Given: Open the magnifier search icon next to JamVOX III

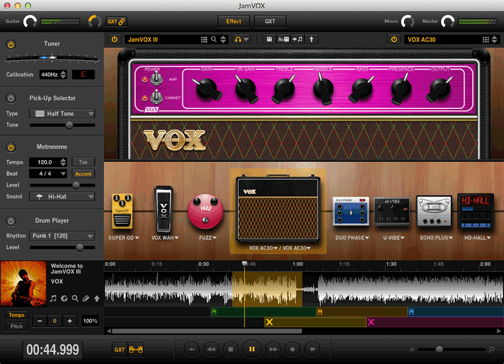Looking at the screenshot, I should [213, 39].
